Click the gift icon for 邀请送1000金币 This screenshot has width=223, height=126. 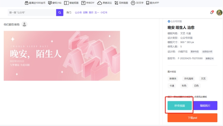click(26, 3)
